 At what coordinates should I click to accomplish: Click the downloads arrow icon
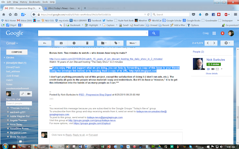point(200,15)
